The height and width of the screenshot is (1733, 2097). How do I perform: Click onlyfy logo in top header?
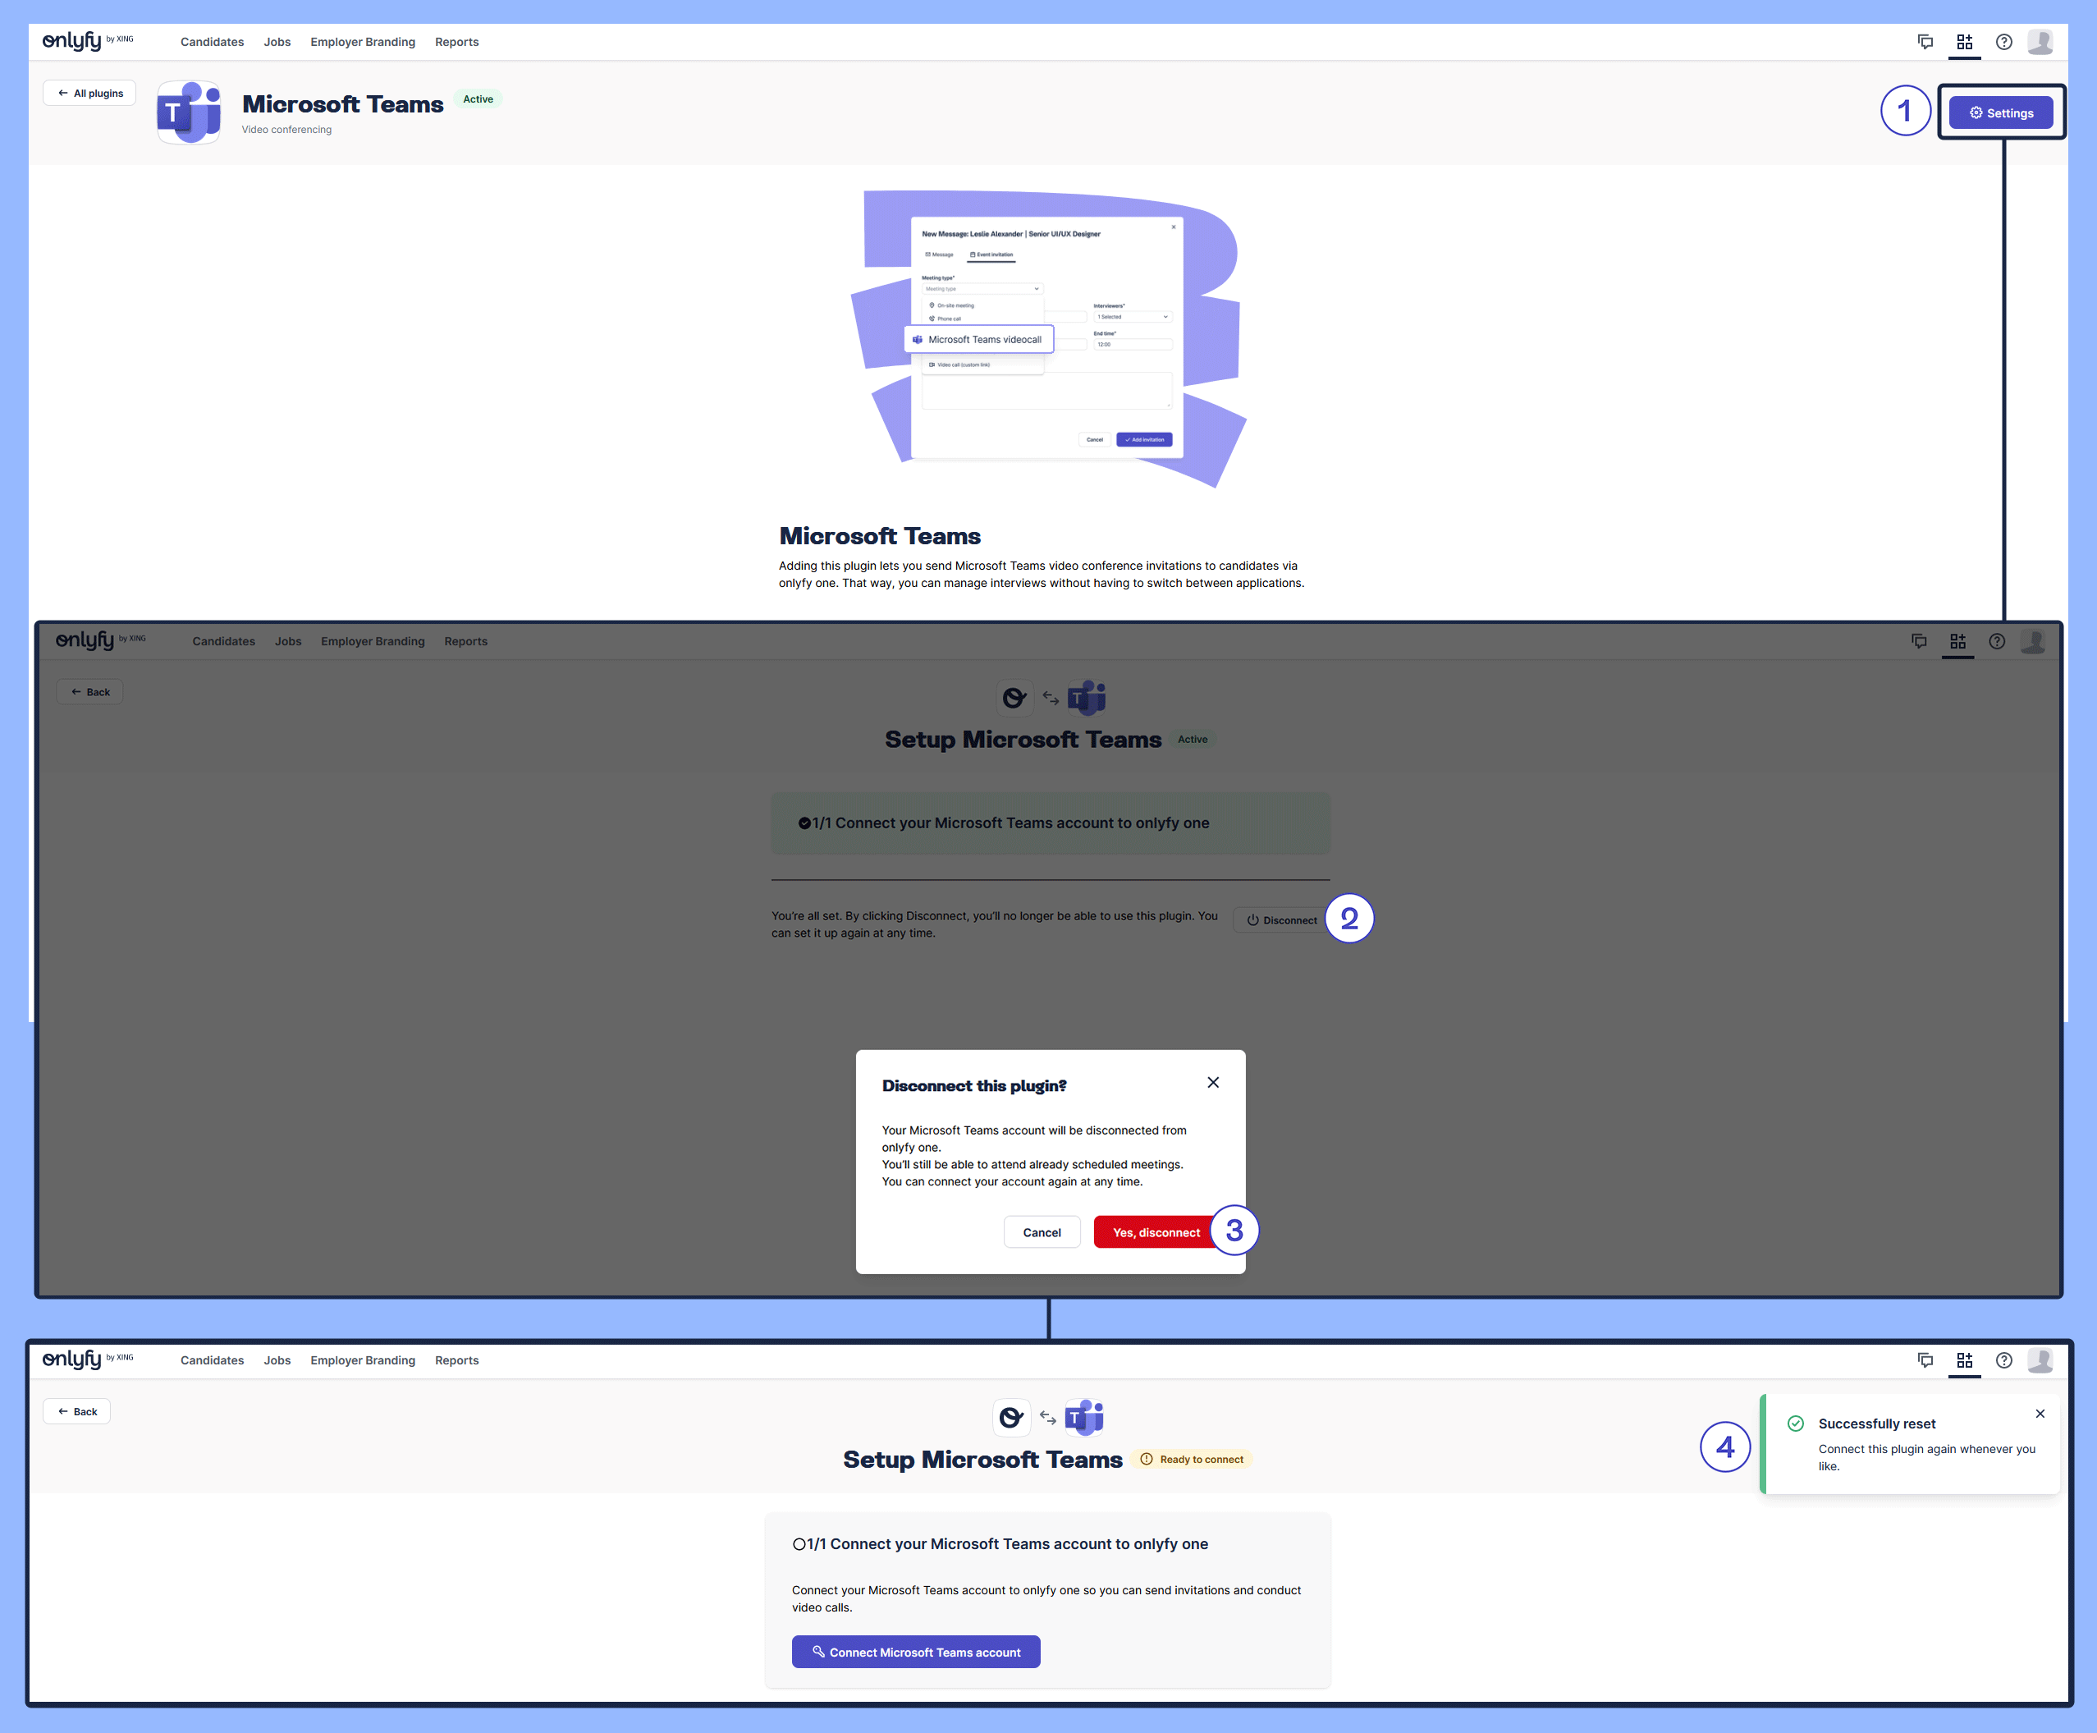coord(73,41)
